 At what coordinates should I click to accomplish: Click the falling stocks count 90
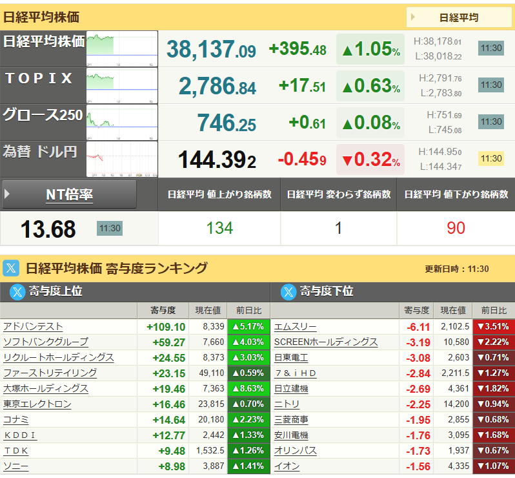(x=456, y=228)
